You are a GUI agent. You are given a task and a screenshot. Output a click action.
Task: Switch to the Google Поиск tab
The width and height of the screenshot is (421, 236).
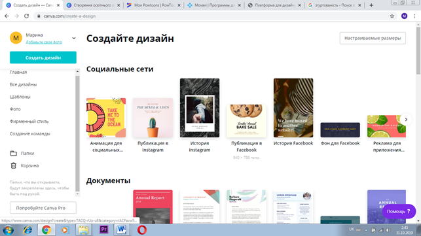[335, 5]
